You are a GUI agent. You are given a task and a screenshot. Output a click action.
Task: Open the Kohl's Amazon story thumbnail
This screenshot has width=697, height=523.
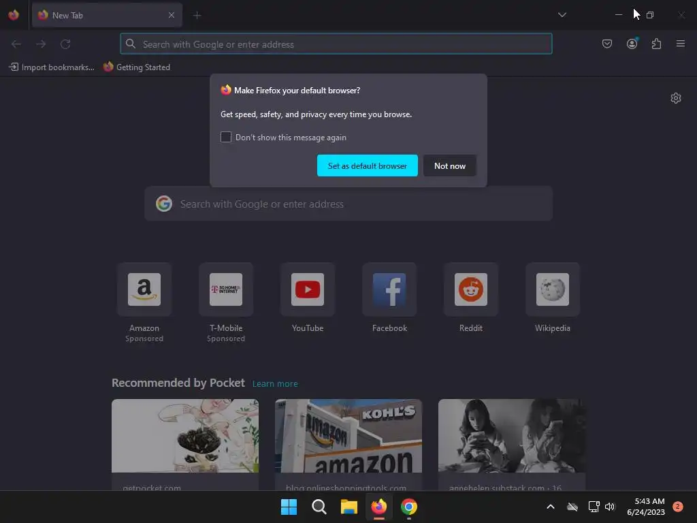pos(348,436)
